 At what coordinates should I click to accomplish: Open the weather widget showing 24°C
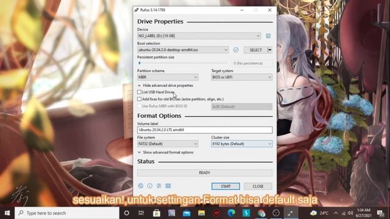point(319,213)
